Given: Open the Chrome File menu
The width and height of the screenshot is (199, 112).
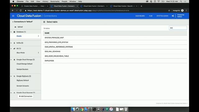Looking at the screenshot, I should [27, 1].
